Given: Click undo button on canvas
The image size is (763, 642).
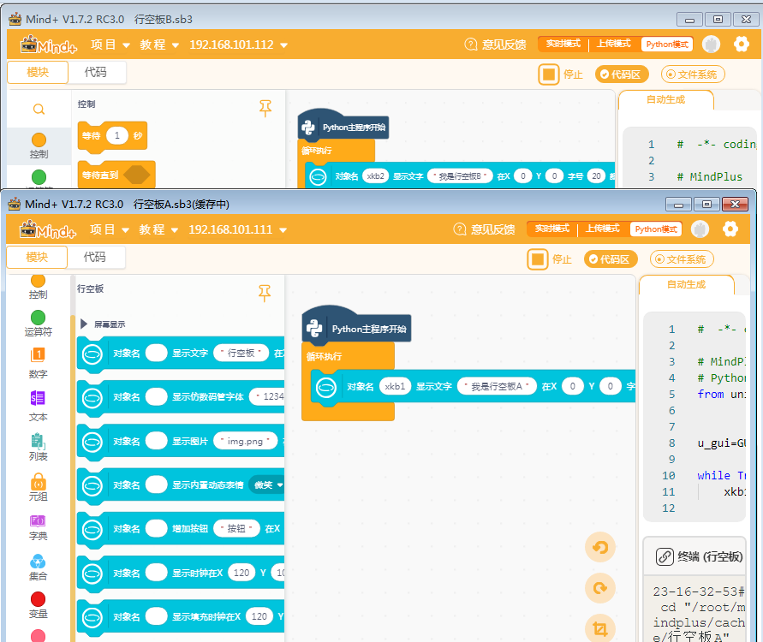Looking at the screenshot, I should (600, 547).
